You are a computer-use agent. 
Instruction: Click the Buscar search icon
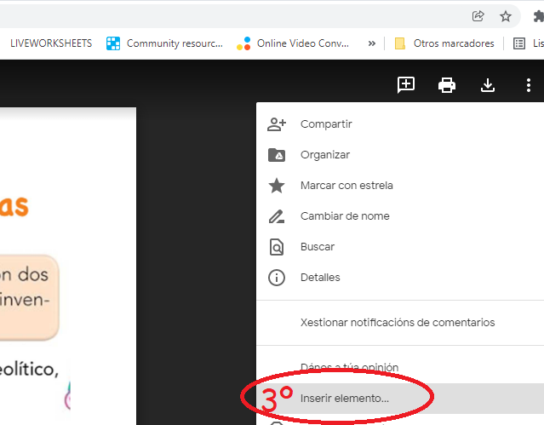click(277, 247)
